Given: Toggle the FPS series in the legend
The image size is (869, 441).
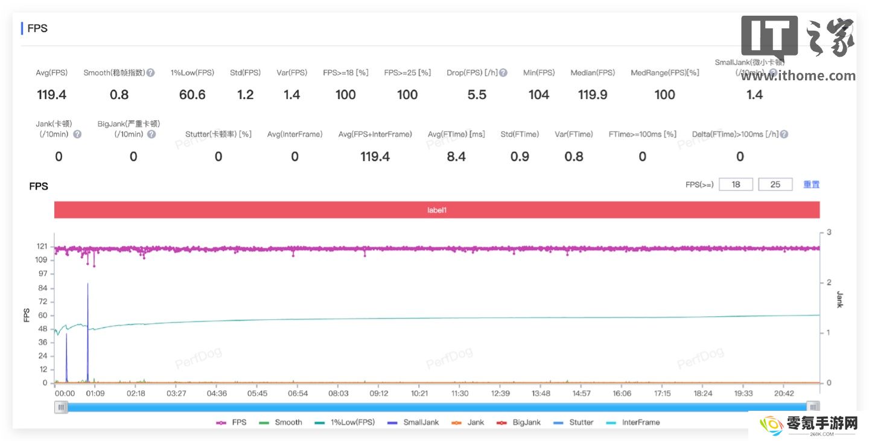Looking at the screenshot, I should pyautogui.click(x=232, y=422).
